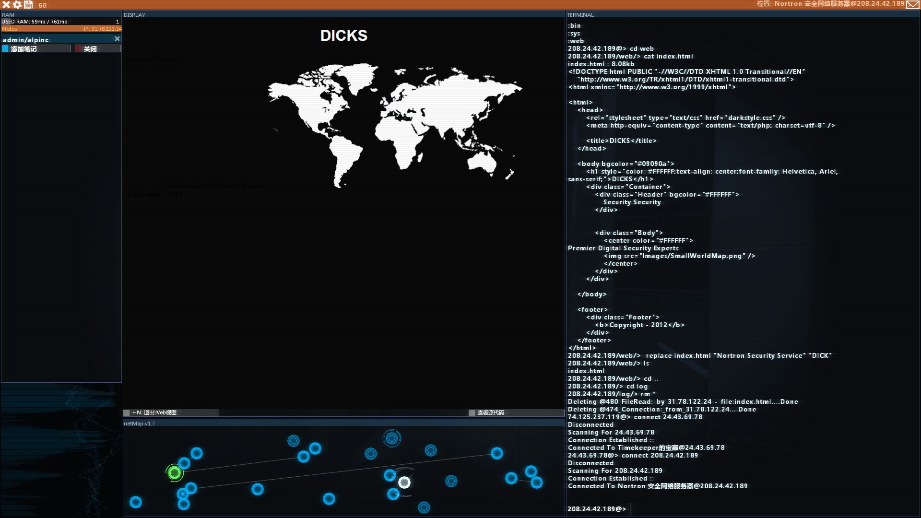The image size is (921, 518).
Task: Click the exit X icon in top bar
Action: (x=6, y=5)
